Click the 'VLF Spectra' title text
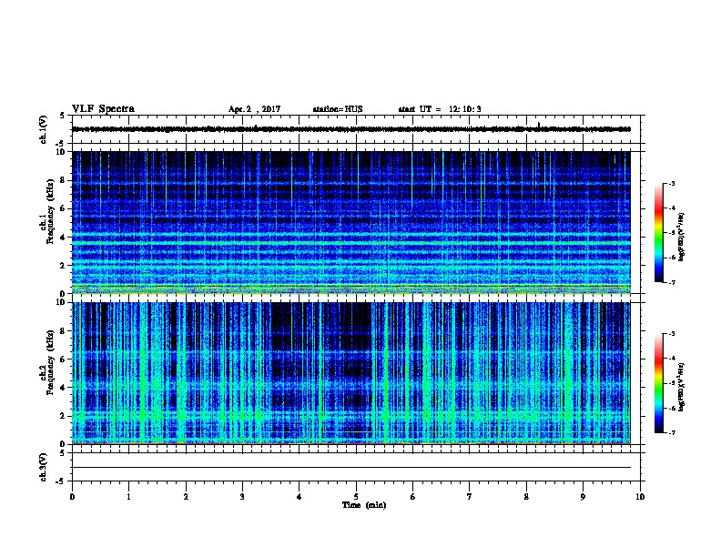Image resolution: width=721 pixels, height=557 pixels. tap(103, 109)
